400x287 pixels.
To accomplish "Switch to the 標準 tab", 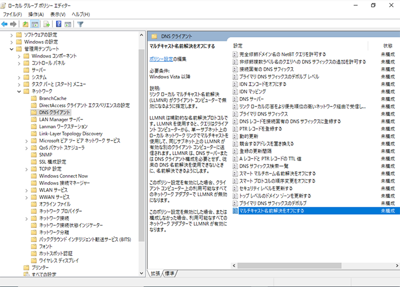I will (x=169, y=273).
